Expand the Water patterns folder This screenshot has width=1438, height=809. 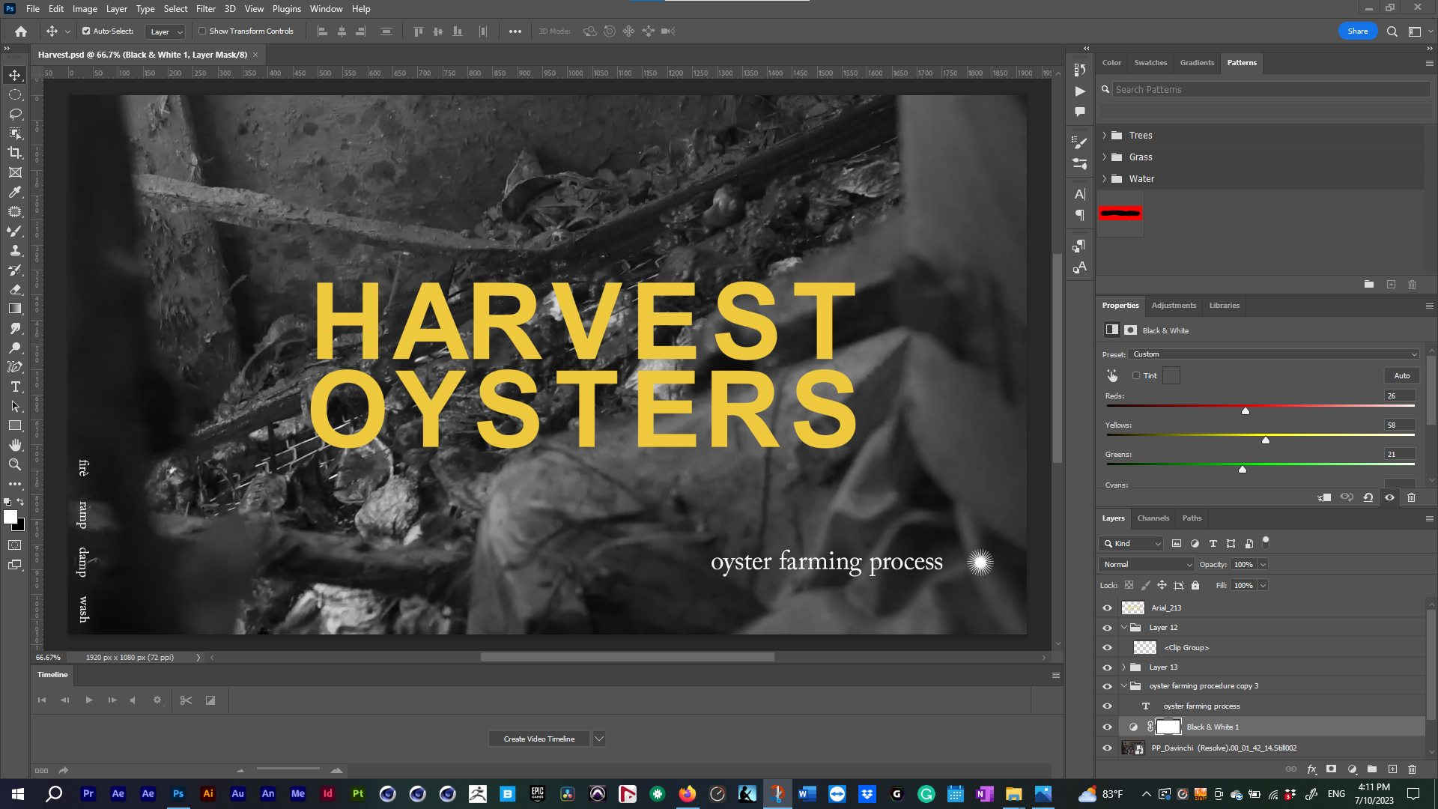click(x=1104, y=178)
